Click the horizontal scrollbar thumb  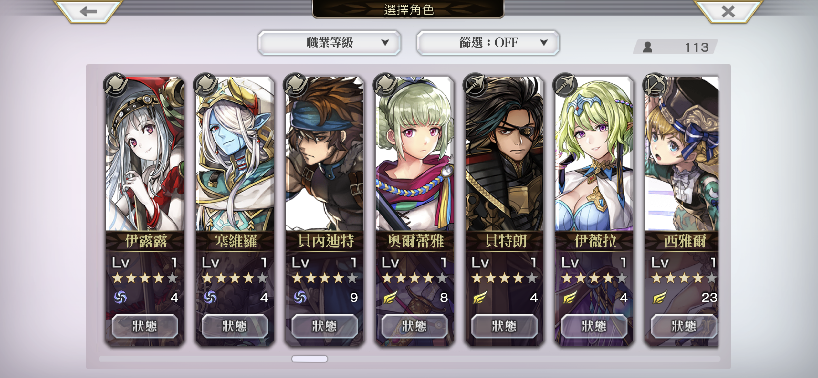click(309, 359)
